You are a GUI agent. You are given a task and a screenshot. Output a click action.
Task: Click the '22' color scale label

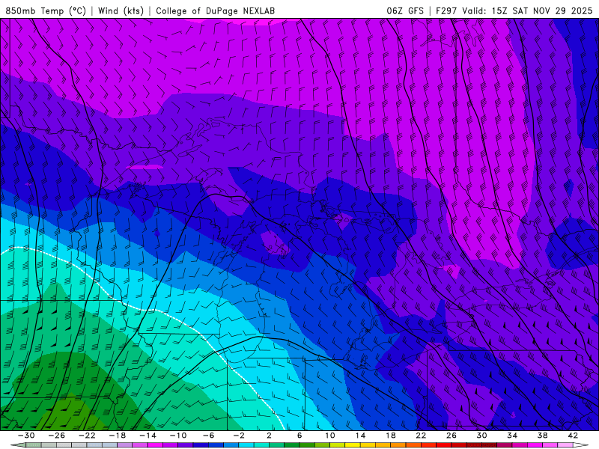[421, 436]
